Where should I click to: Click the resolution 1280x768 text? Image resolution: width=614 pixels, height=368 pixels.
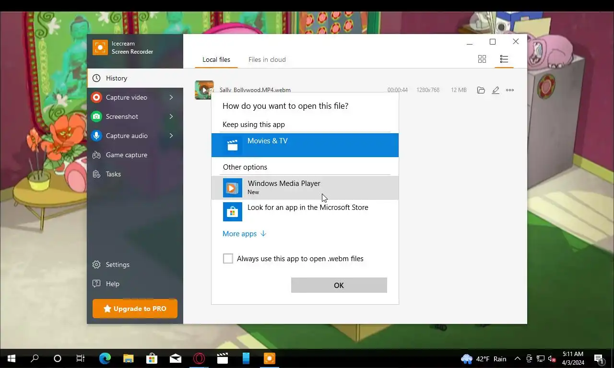point(428,90)
